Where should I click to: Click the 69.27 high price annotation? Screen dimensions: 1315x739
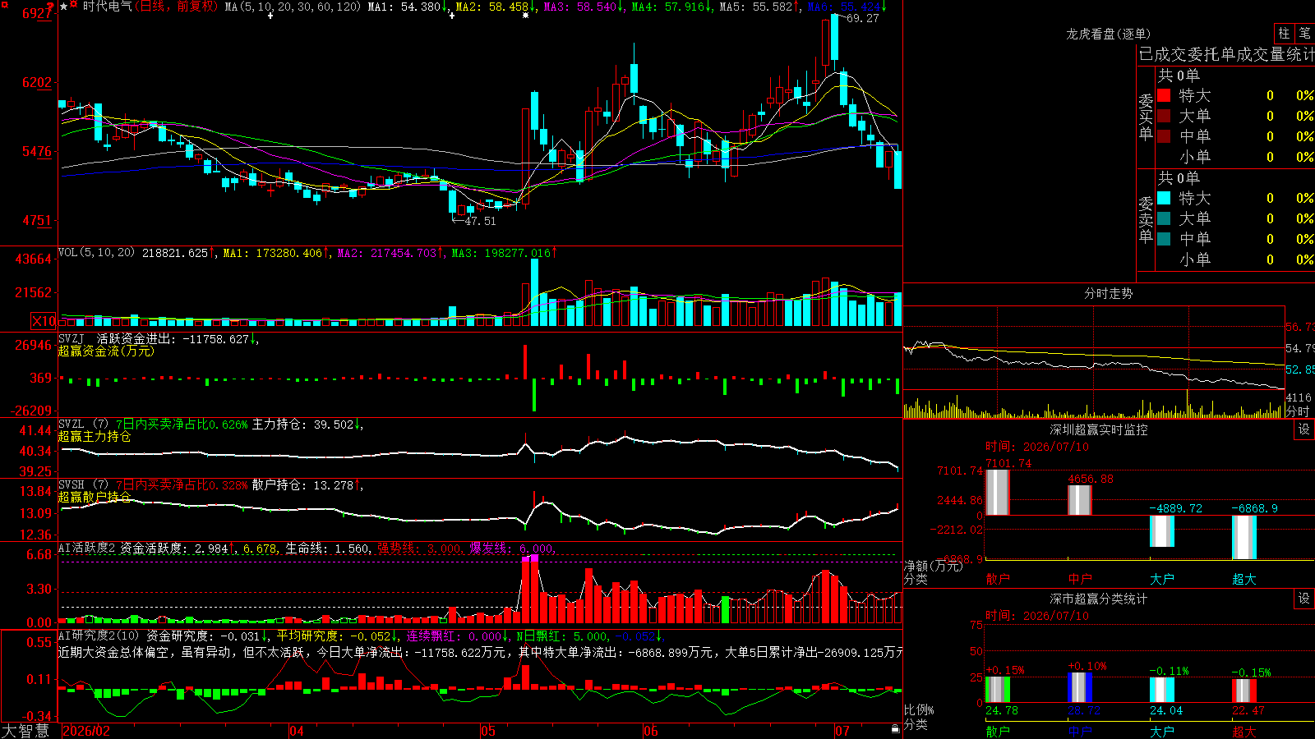tap(862, 18)
